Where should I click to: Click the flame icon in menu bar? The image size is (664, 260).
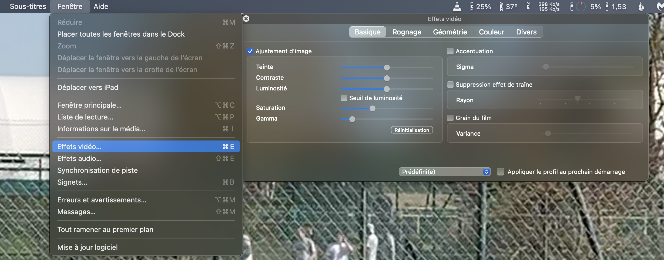click(x=641, y=6)
